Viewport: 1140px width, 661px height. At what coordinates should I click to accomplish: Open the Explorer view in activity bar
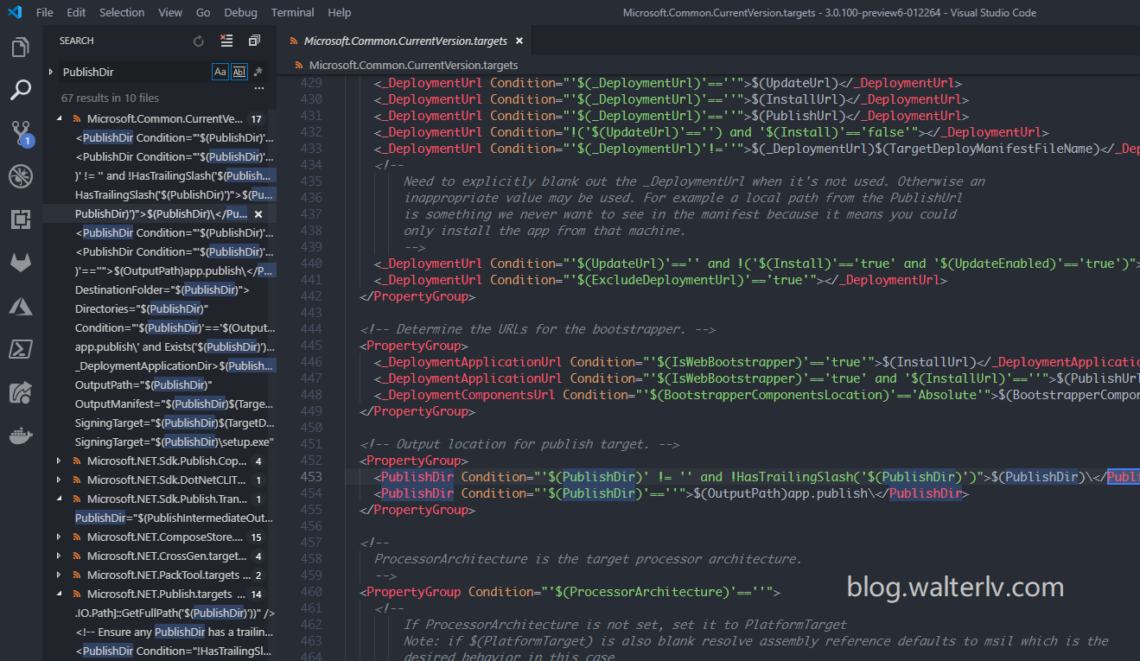[21, 47]
